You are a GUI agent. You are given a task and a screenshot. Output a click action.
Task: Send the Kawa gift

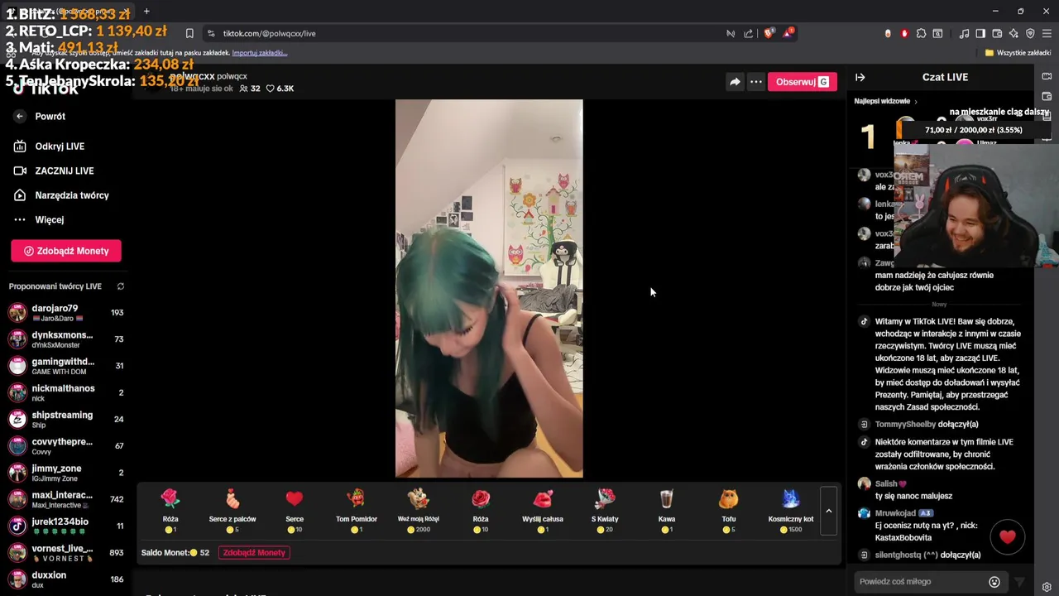(x=667, y=510)
